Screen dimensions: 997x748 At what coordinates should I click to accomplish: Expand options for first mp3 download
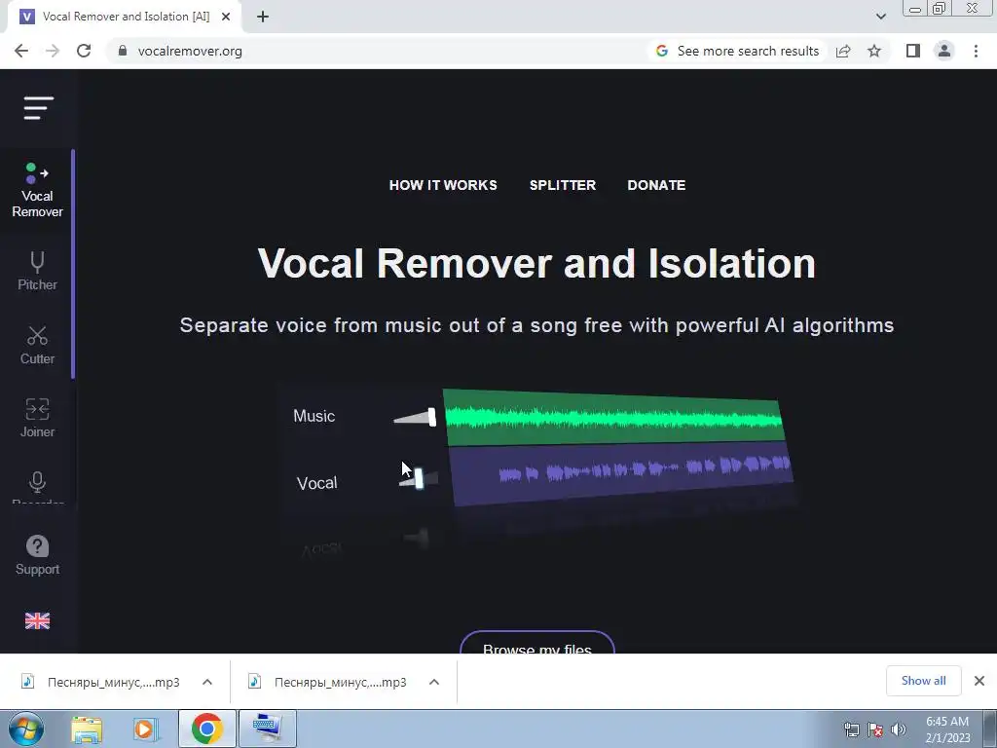(x=207, y=682)
